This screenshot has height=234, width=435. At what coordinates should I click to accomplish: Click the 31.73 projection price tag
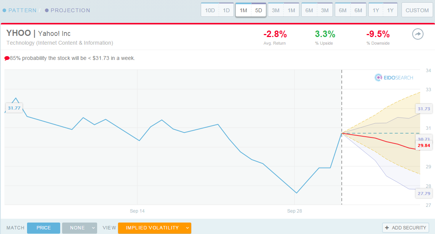[424, 109]
